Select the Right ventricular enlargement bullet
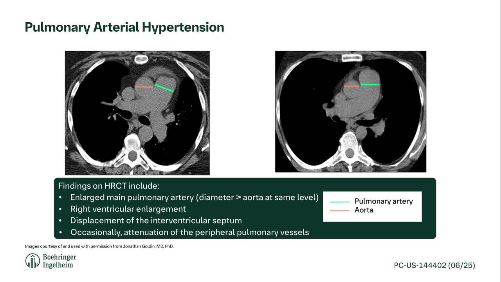The height and width of the screenshot is (282, 501). [128, 209]
